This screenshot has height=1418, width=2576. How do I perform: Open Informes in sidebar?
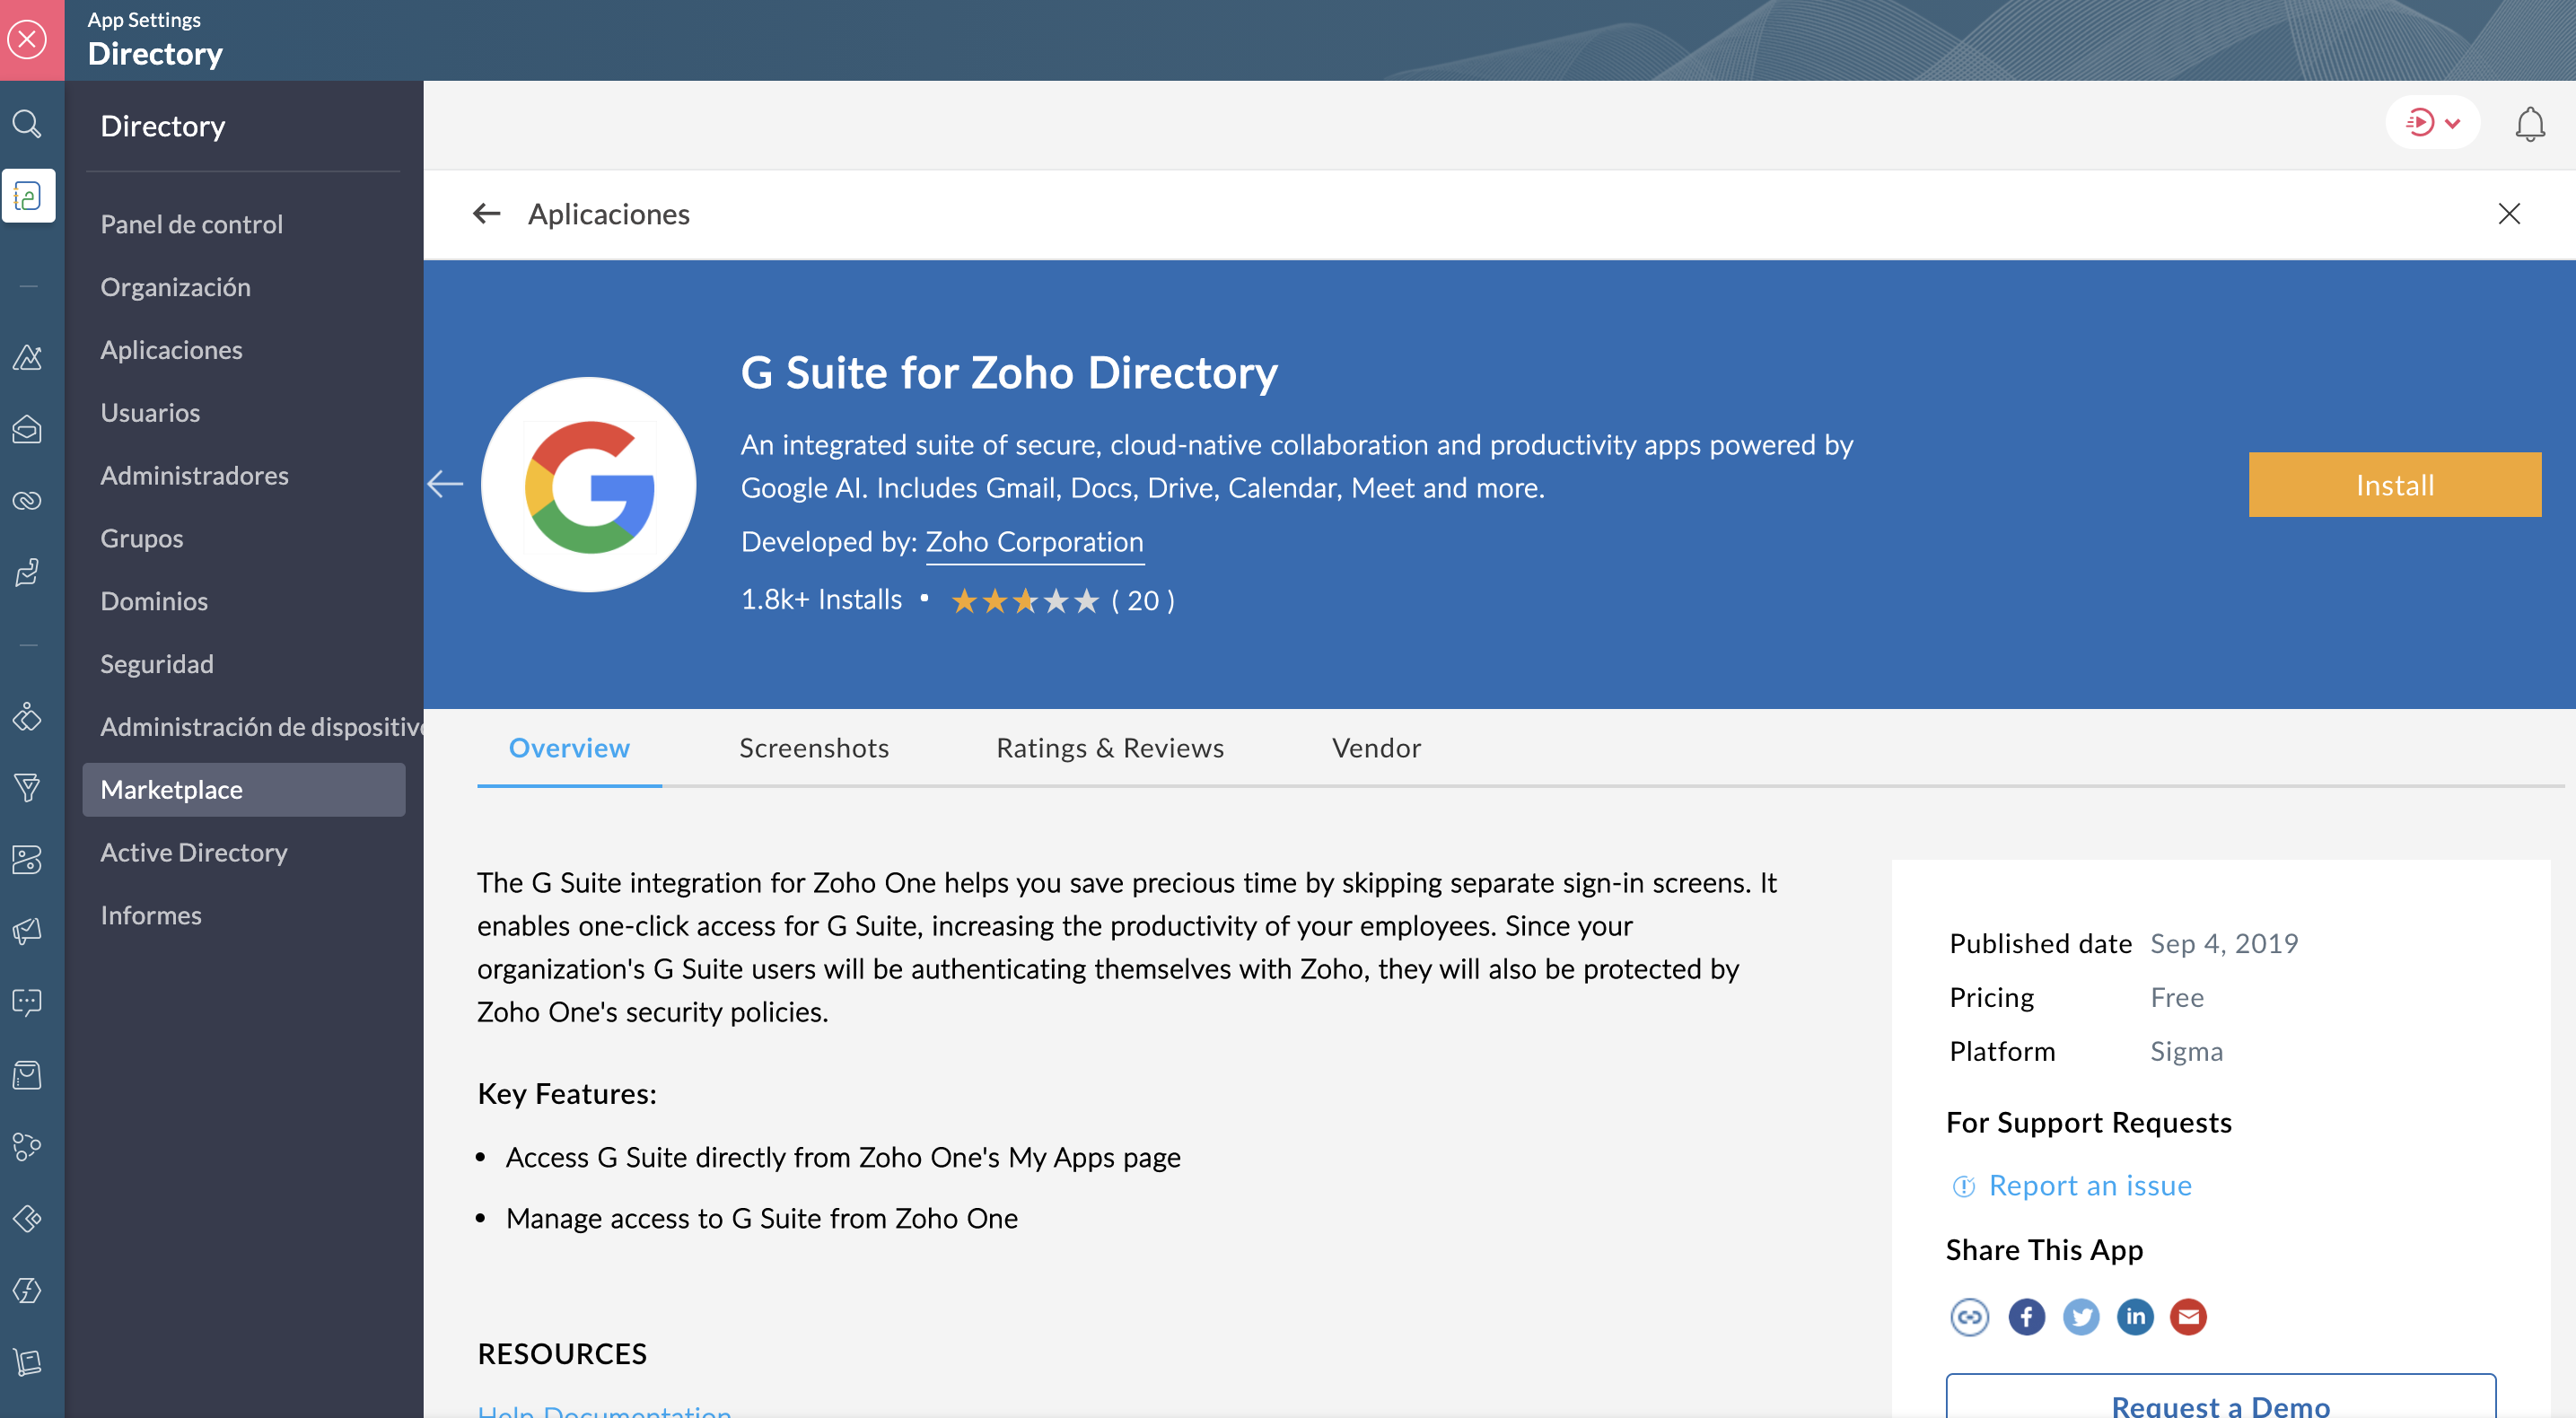[151, 915]
